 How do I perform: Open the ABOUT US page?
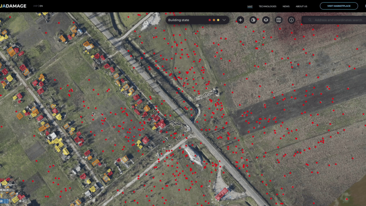coord(301,6)
